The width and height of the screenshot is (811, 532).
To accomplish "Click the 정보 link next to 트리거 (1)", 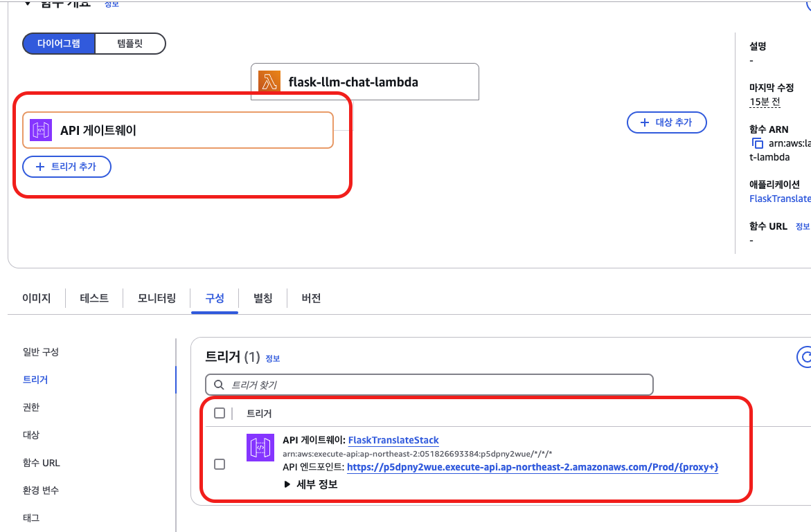I will [273, 358].
